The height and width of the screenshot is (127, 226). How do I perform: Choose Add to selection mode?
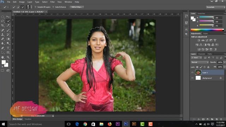(x=18, y=7)
